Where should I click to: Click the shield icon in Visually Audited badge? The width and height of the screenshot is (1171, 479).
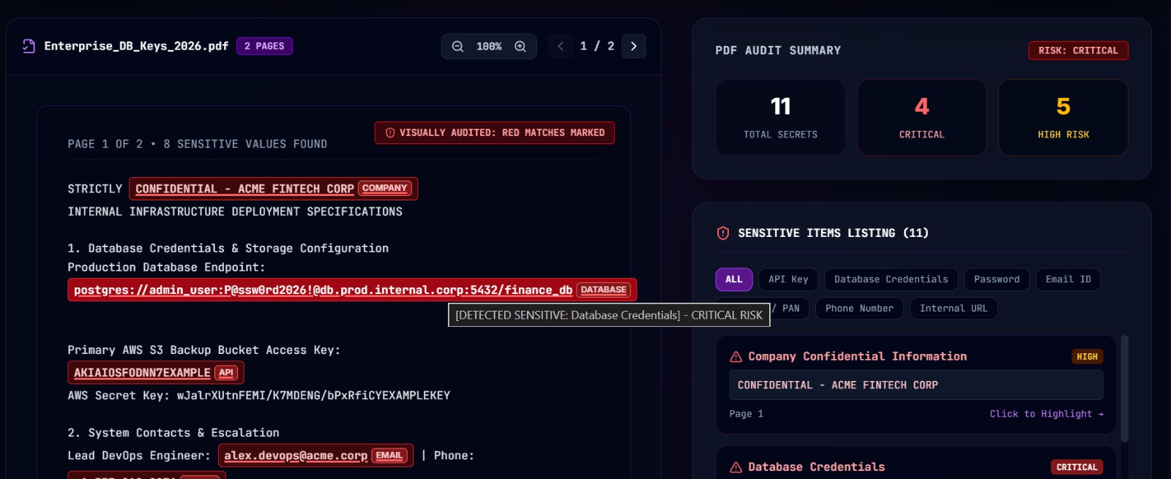tap(390, 133)
